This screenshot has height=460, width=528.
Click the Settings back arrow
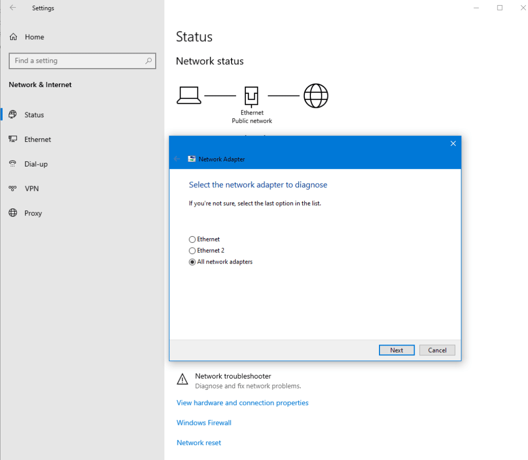point(13,8)
